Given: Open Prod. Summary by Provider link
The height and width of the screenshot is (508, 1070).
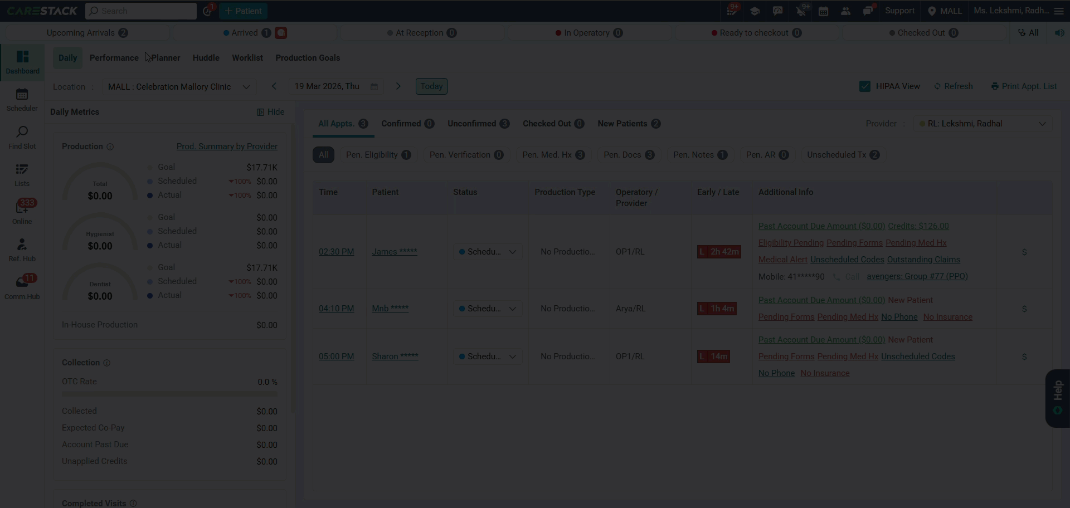Looking at the screenshot, I should pyautogui.click(x=227, y=146).
